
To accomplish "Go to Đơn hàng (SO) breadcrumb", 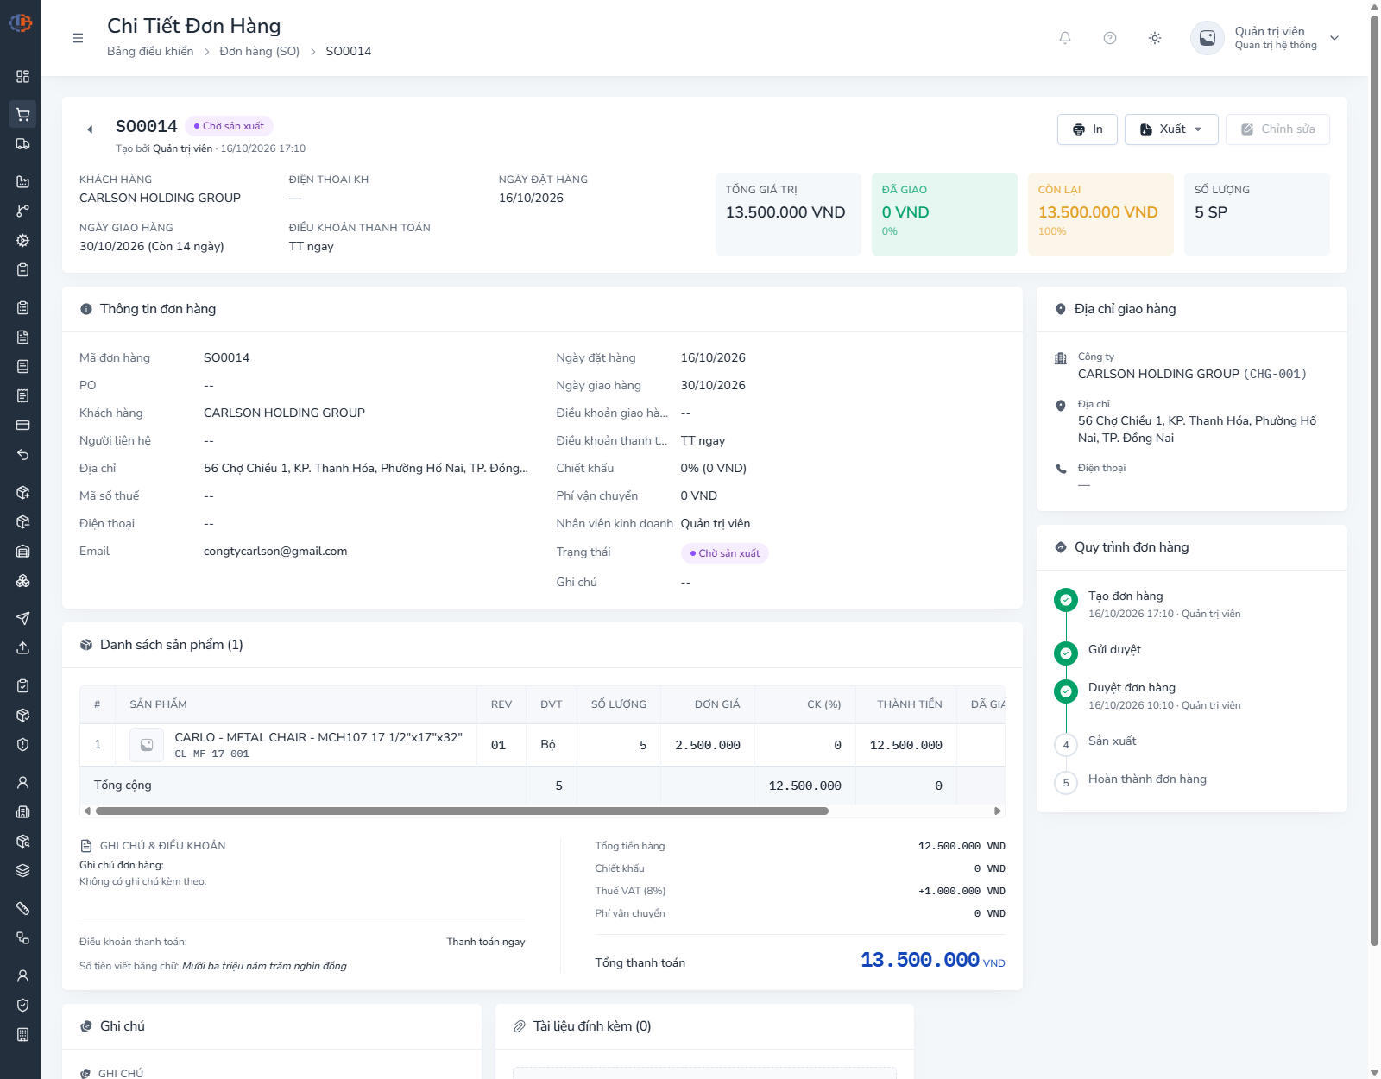I will 260,51.
